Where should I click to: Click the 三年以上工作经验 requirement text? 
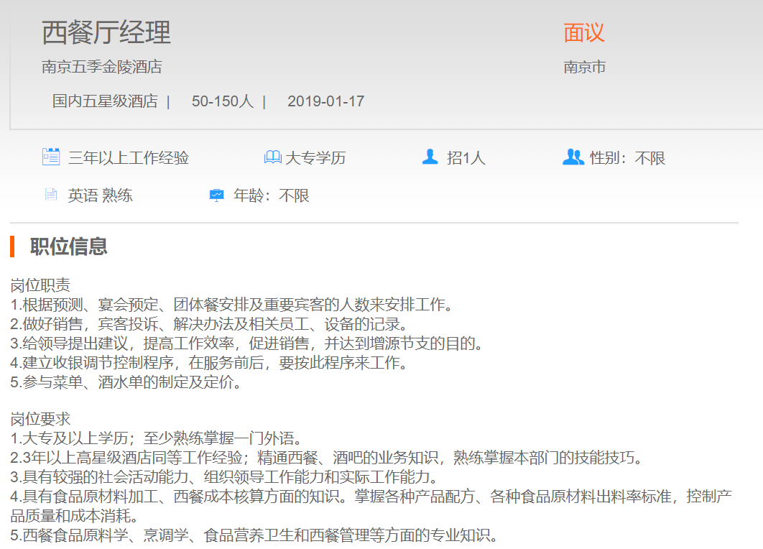click(x=129, y=158)
